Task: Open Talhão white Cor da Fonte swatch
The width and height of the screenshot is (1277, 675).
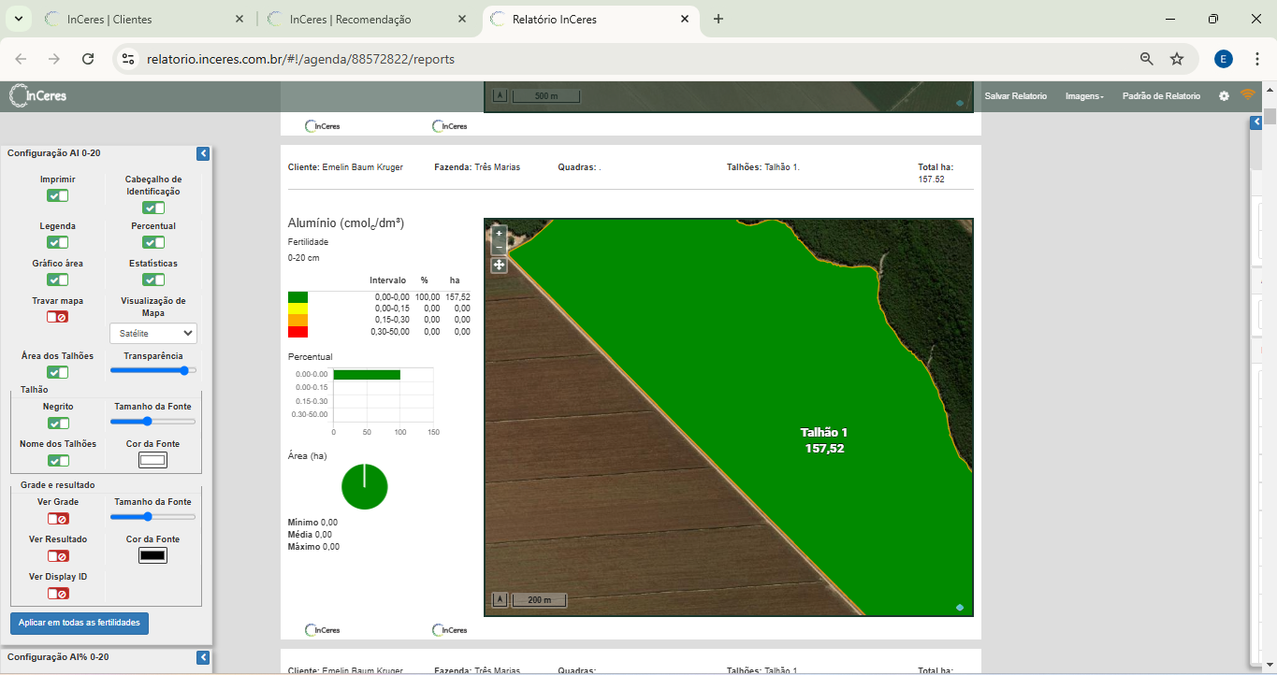Action: (152, 460)
